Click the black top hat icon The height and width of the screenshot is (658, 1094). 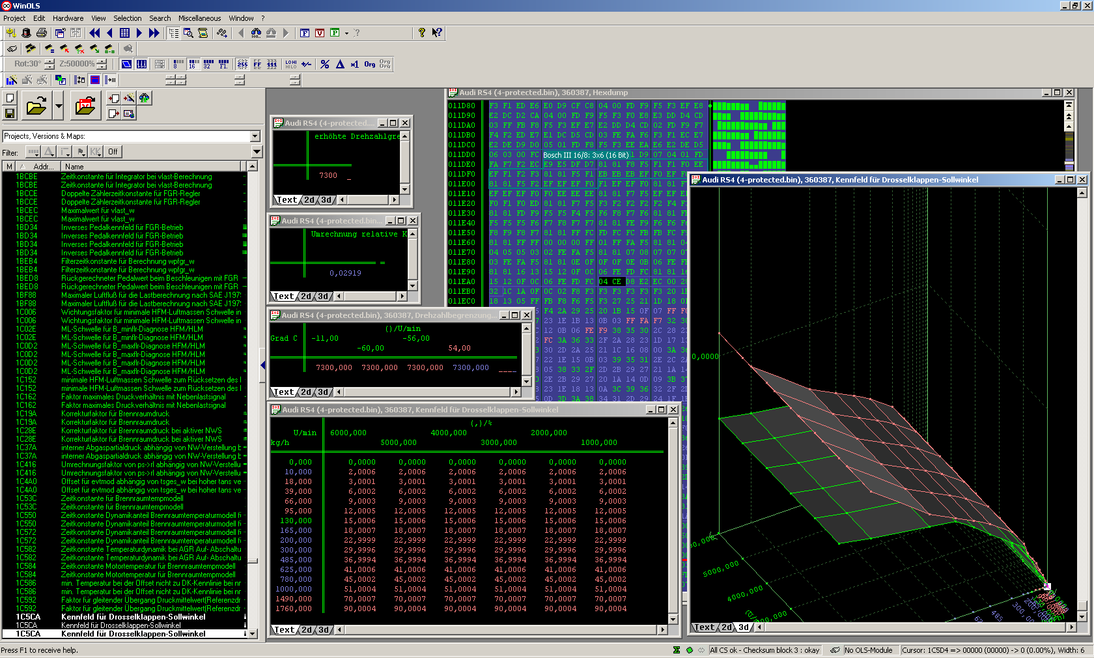(x=26, y=33)
